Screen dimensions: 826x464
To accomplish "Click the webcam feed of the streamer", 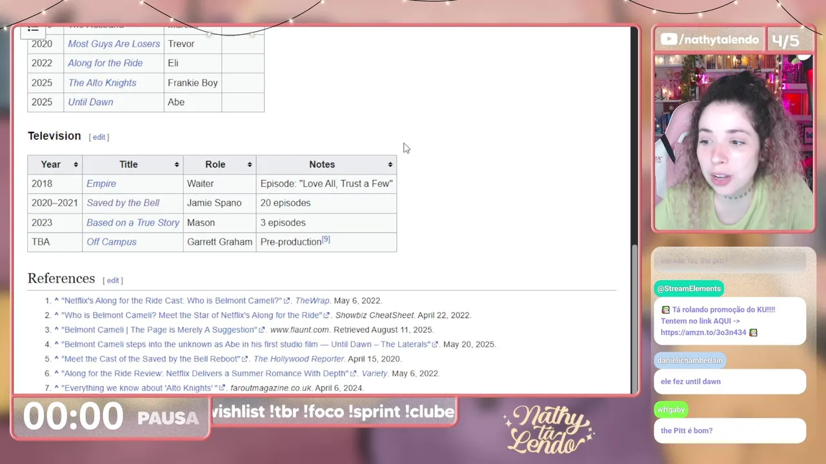I will [x=734, y=142].
